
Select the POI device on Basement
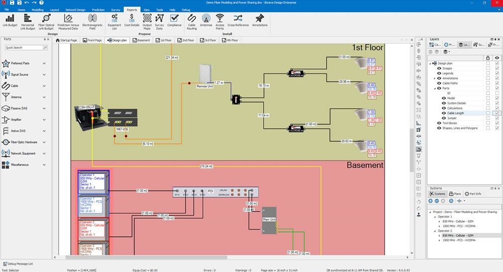[216, 192]
